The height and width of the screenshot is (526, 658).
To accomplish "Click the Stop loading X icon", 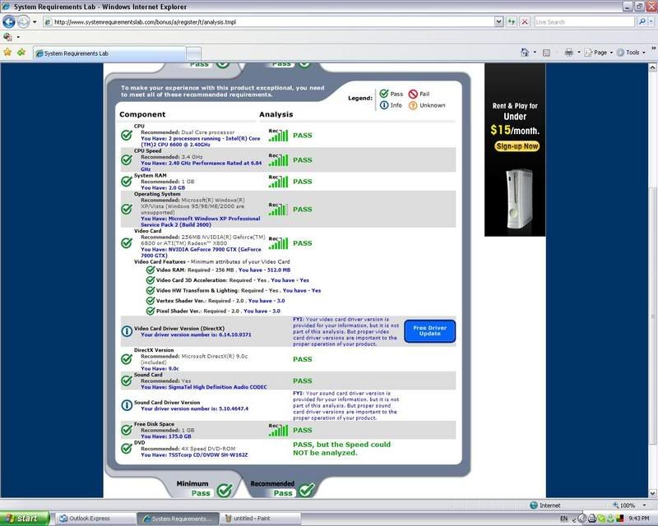I will click(525, 21).
